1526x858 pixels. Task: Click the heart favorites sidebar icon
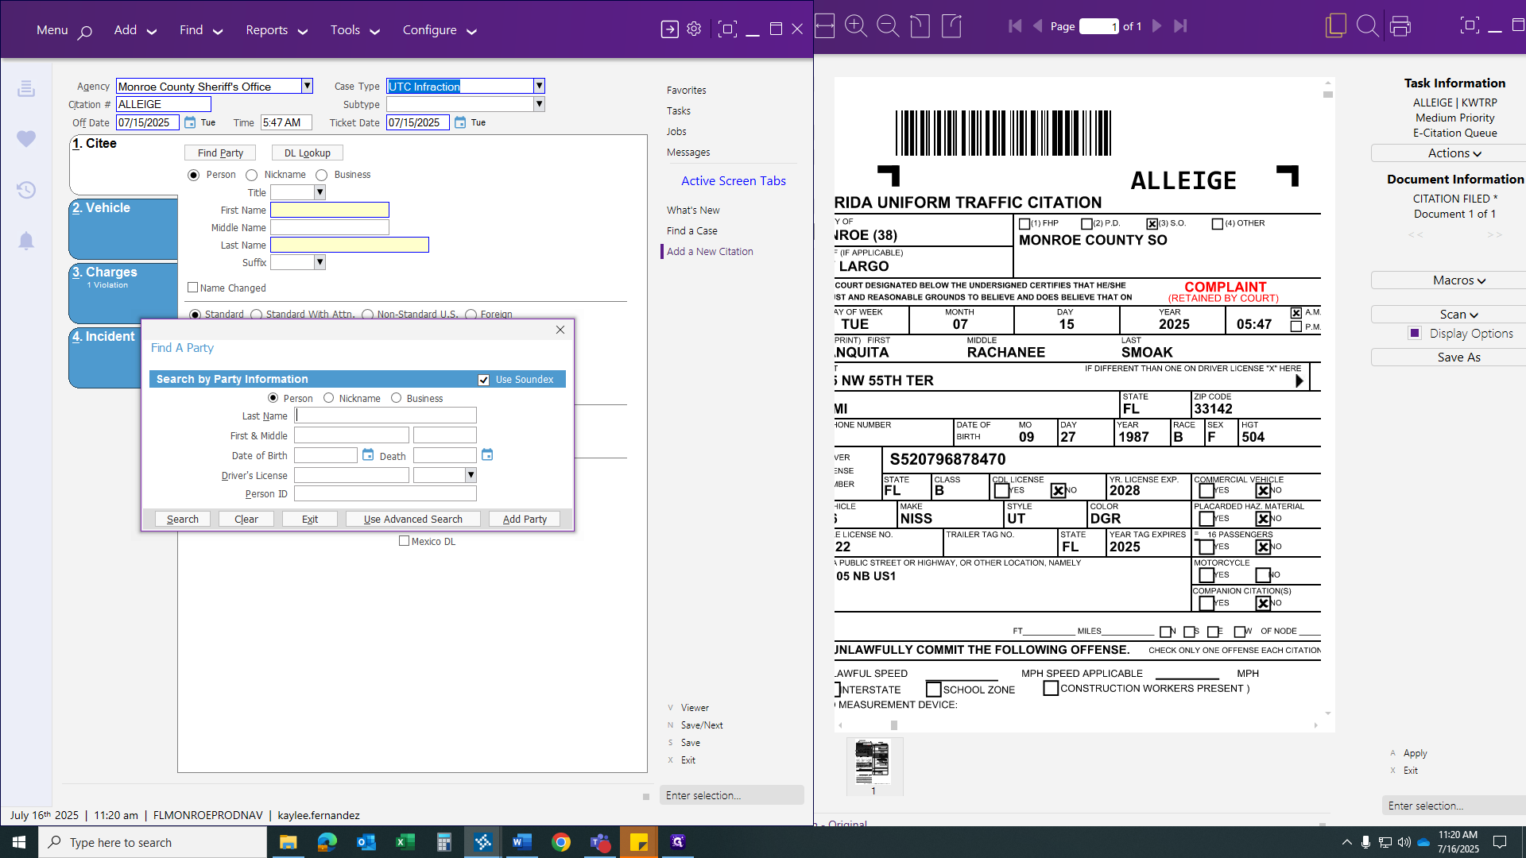pyautogui.click(x=26, y=139)
